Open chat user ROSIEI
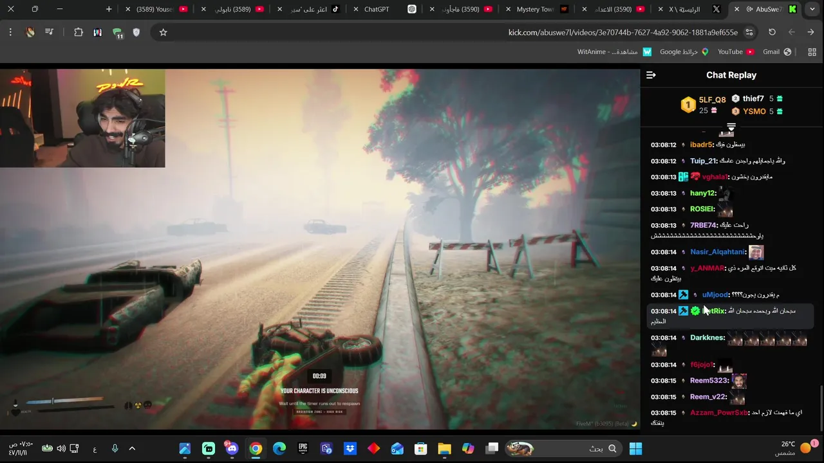824x463 pixels. (x=702, y=209)
